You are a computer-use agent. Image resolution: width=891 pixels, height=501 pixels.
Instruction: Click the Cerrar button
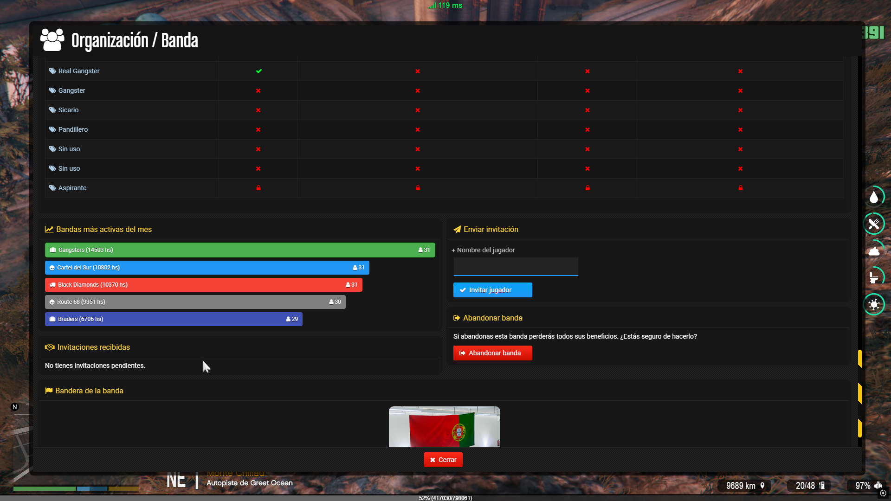click(x=443, y=460)
